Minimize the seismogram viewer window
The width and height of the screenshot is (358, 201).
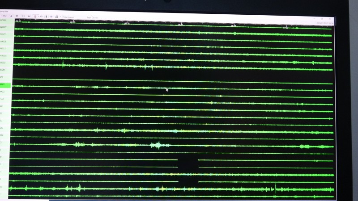pos(313,19)
